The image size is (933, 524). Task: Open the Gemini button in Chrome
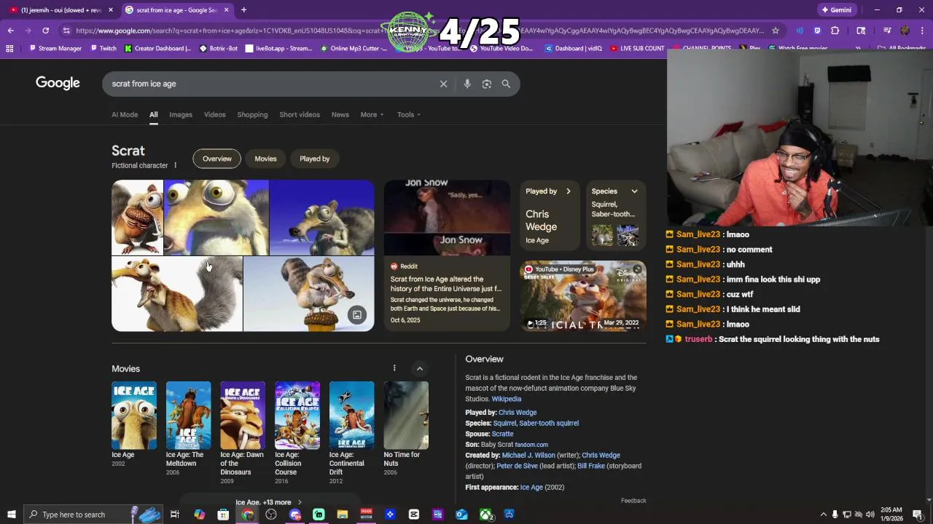(x=836, y=10)
